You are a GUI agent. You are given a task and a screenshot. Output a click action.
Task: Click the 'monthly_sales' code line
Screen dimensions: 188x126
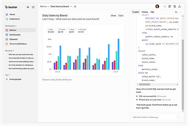(149, 69)
